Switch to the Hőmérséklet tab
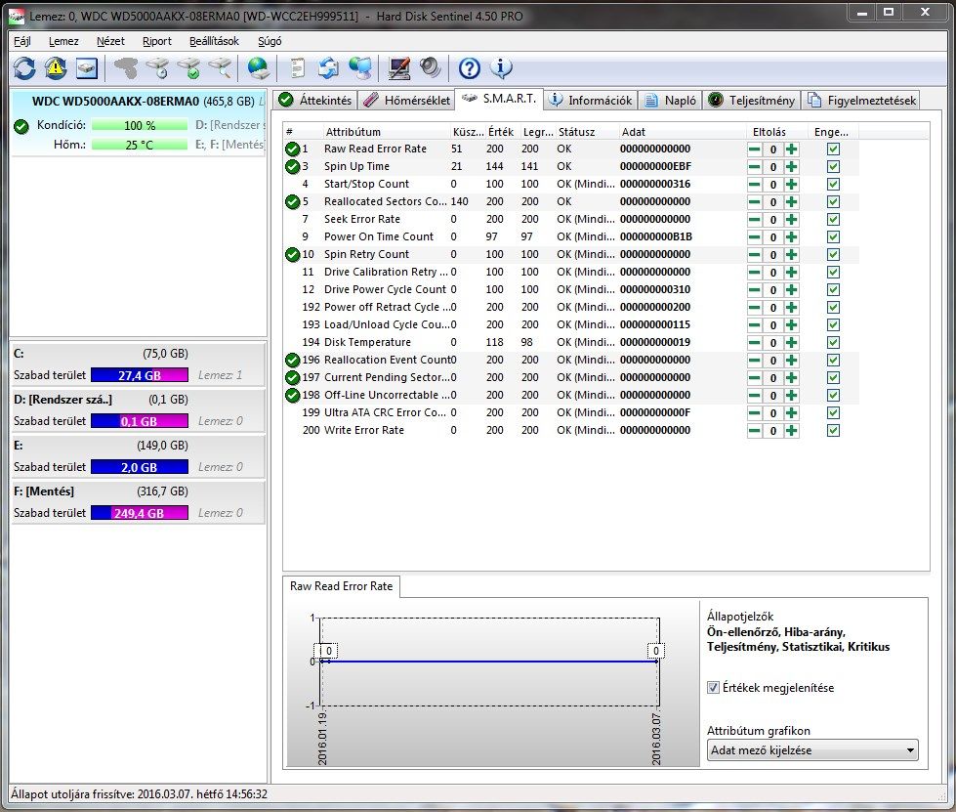 coord(406,100)
